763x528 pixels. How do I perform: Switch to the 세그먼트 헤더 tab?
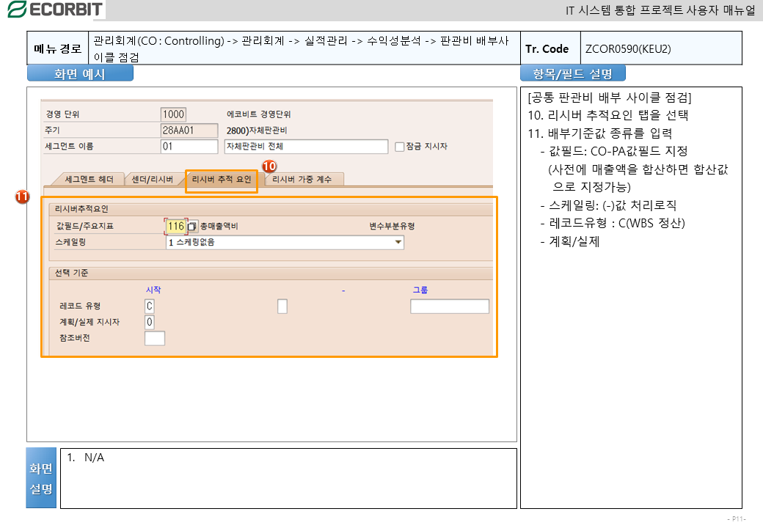[89, 180]
